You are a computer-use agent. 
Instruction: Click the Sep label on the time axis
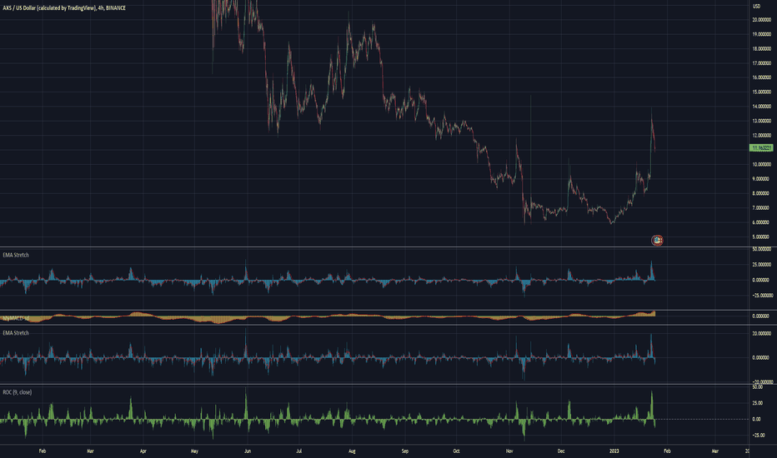click(x=405, y=451)
